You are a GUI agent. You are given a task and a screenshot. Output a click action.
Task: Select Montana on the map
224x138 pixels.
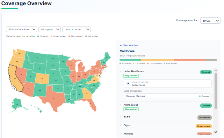point(37,58)
